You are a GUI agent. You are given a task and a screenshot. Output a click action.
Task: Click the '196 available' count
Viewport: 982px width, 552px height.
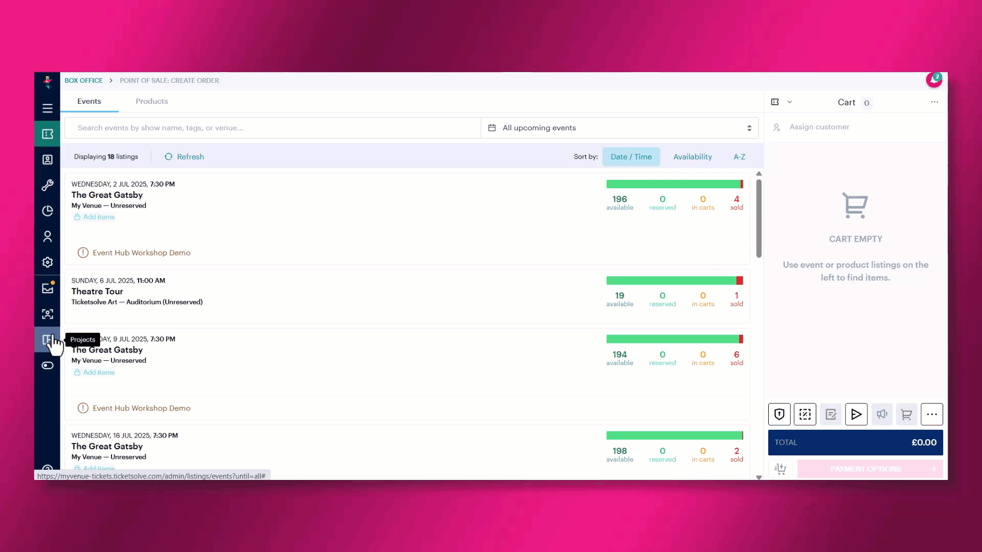(620, 202)
